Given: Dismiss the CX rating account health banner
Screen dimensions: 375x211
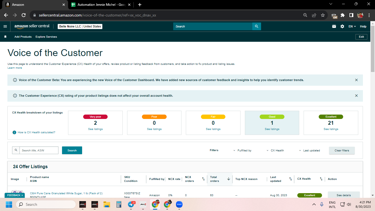Looking at the screenshot, I should 356,96.
